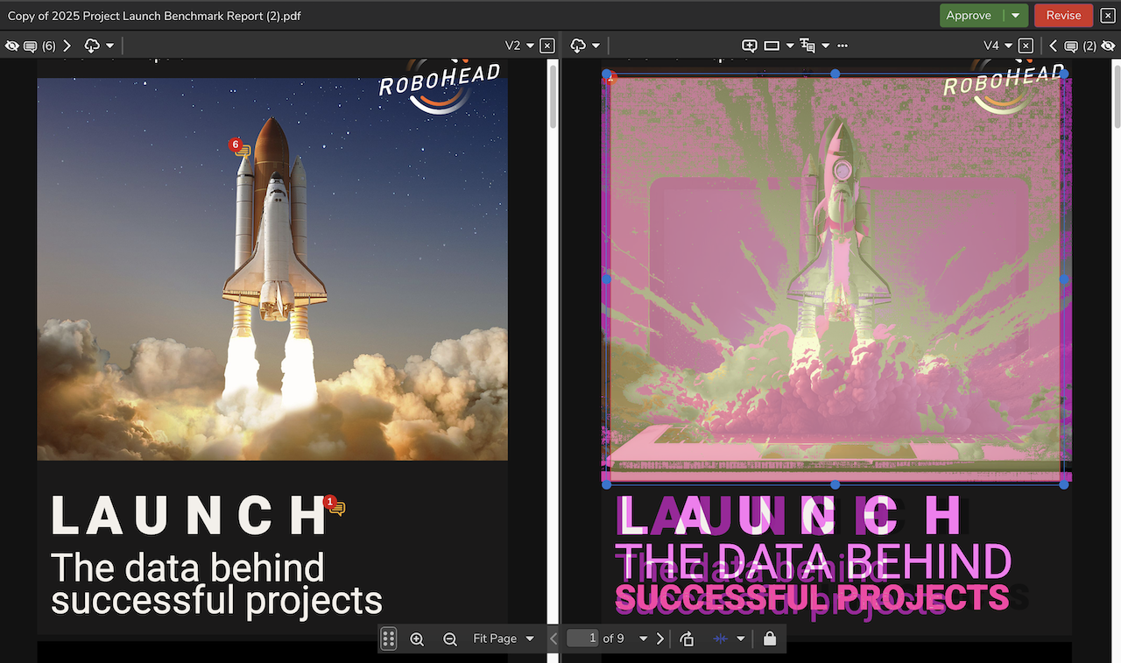Click the Revise button

(x=1063, y=16)
